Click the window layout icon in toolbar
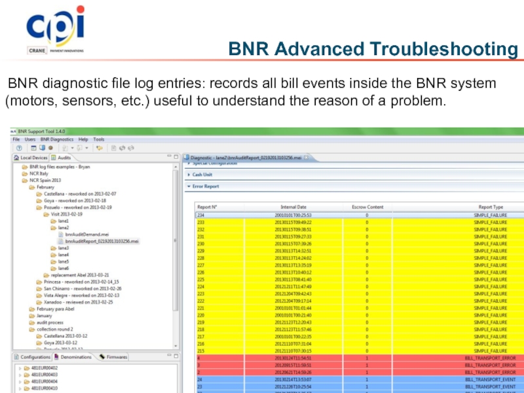Image resolution: width=524 pixels, height=393 pixels. coord(34,148)
